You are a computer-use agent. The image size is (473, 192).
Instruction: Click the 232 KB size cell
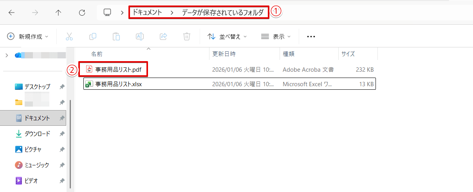pos(365,70)
